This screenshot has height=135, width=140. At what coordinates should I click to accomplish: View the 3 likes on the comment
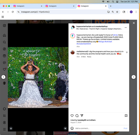[83, 57]
